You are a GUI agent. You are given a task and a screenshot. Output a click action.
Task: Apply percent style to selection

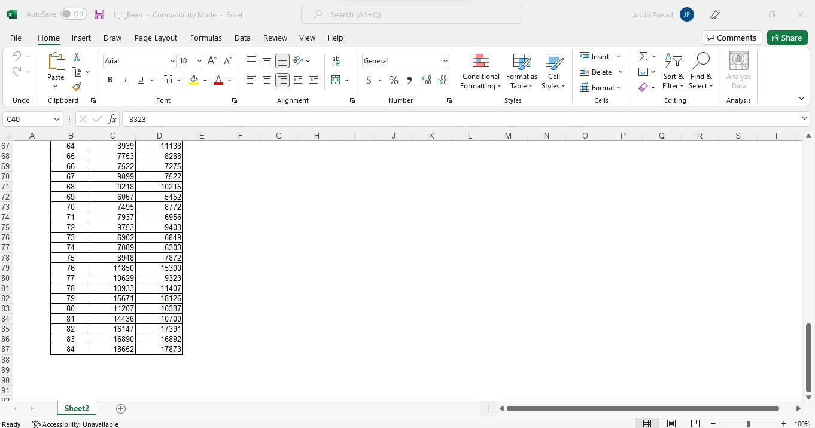pos(393,80)
